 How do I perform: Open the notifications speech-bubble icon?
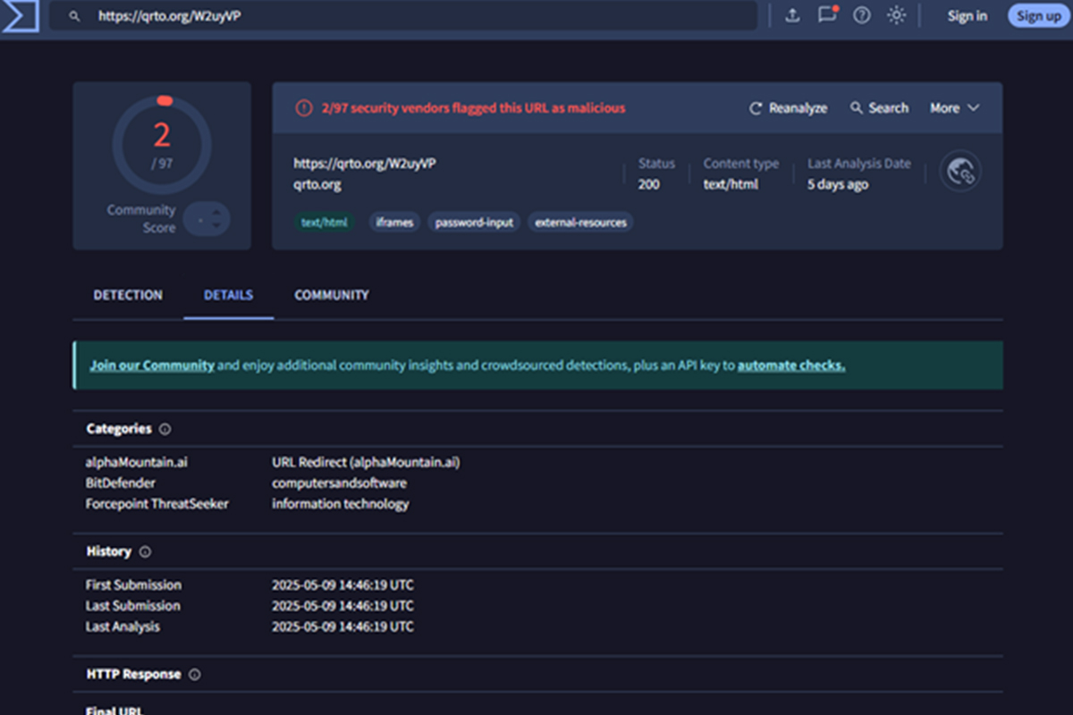[827, 15]
